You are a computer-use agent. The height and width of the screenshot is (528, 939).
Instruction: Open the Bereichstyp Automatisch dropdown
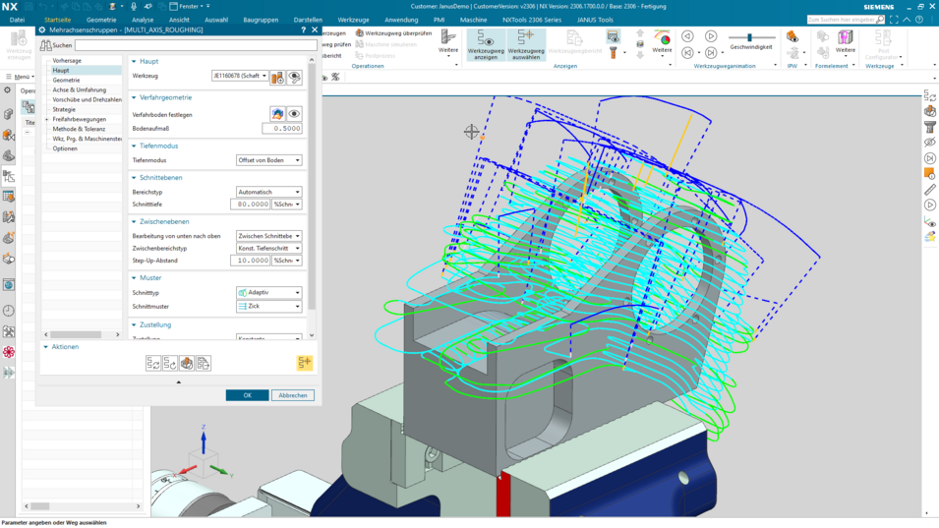(x=268, y=192)
